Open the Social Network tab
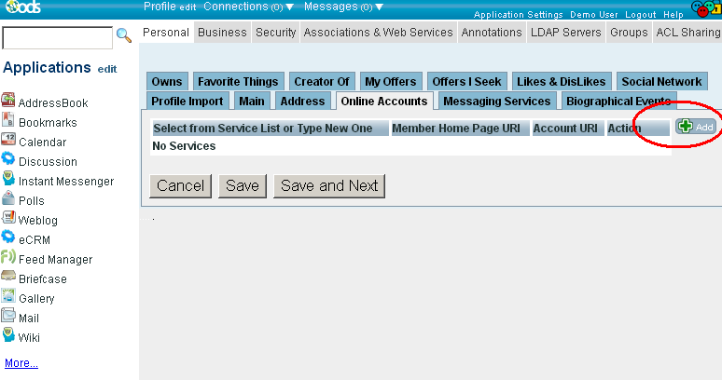This screenshot has width=722, height=380. coord(661,82)
